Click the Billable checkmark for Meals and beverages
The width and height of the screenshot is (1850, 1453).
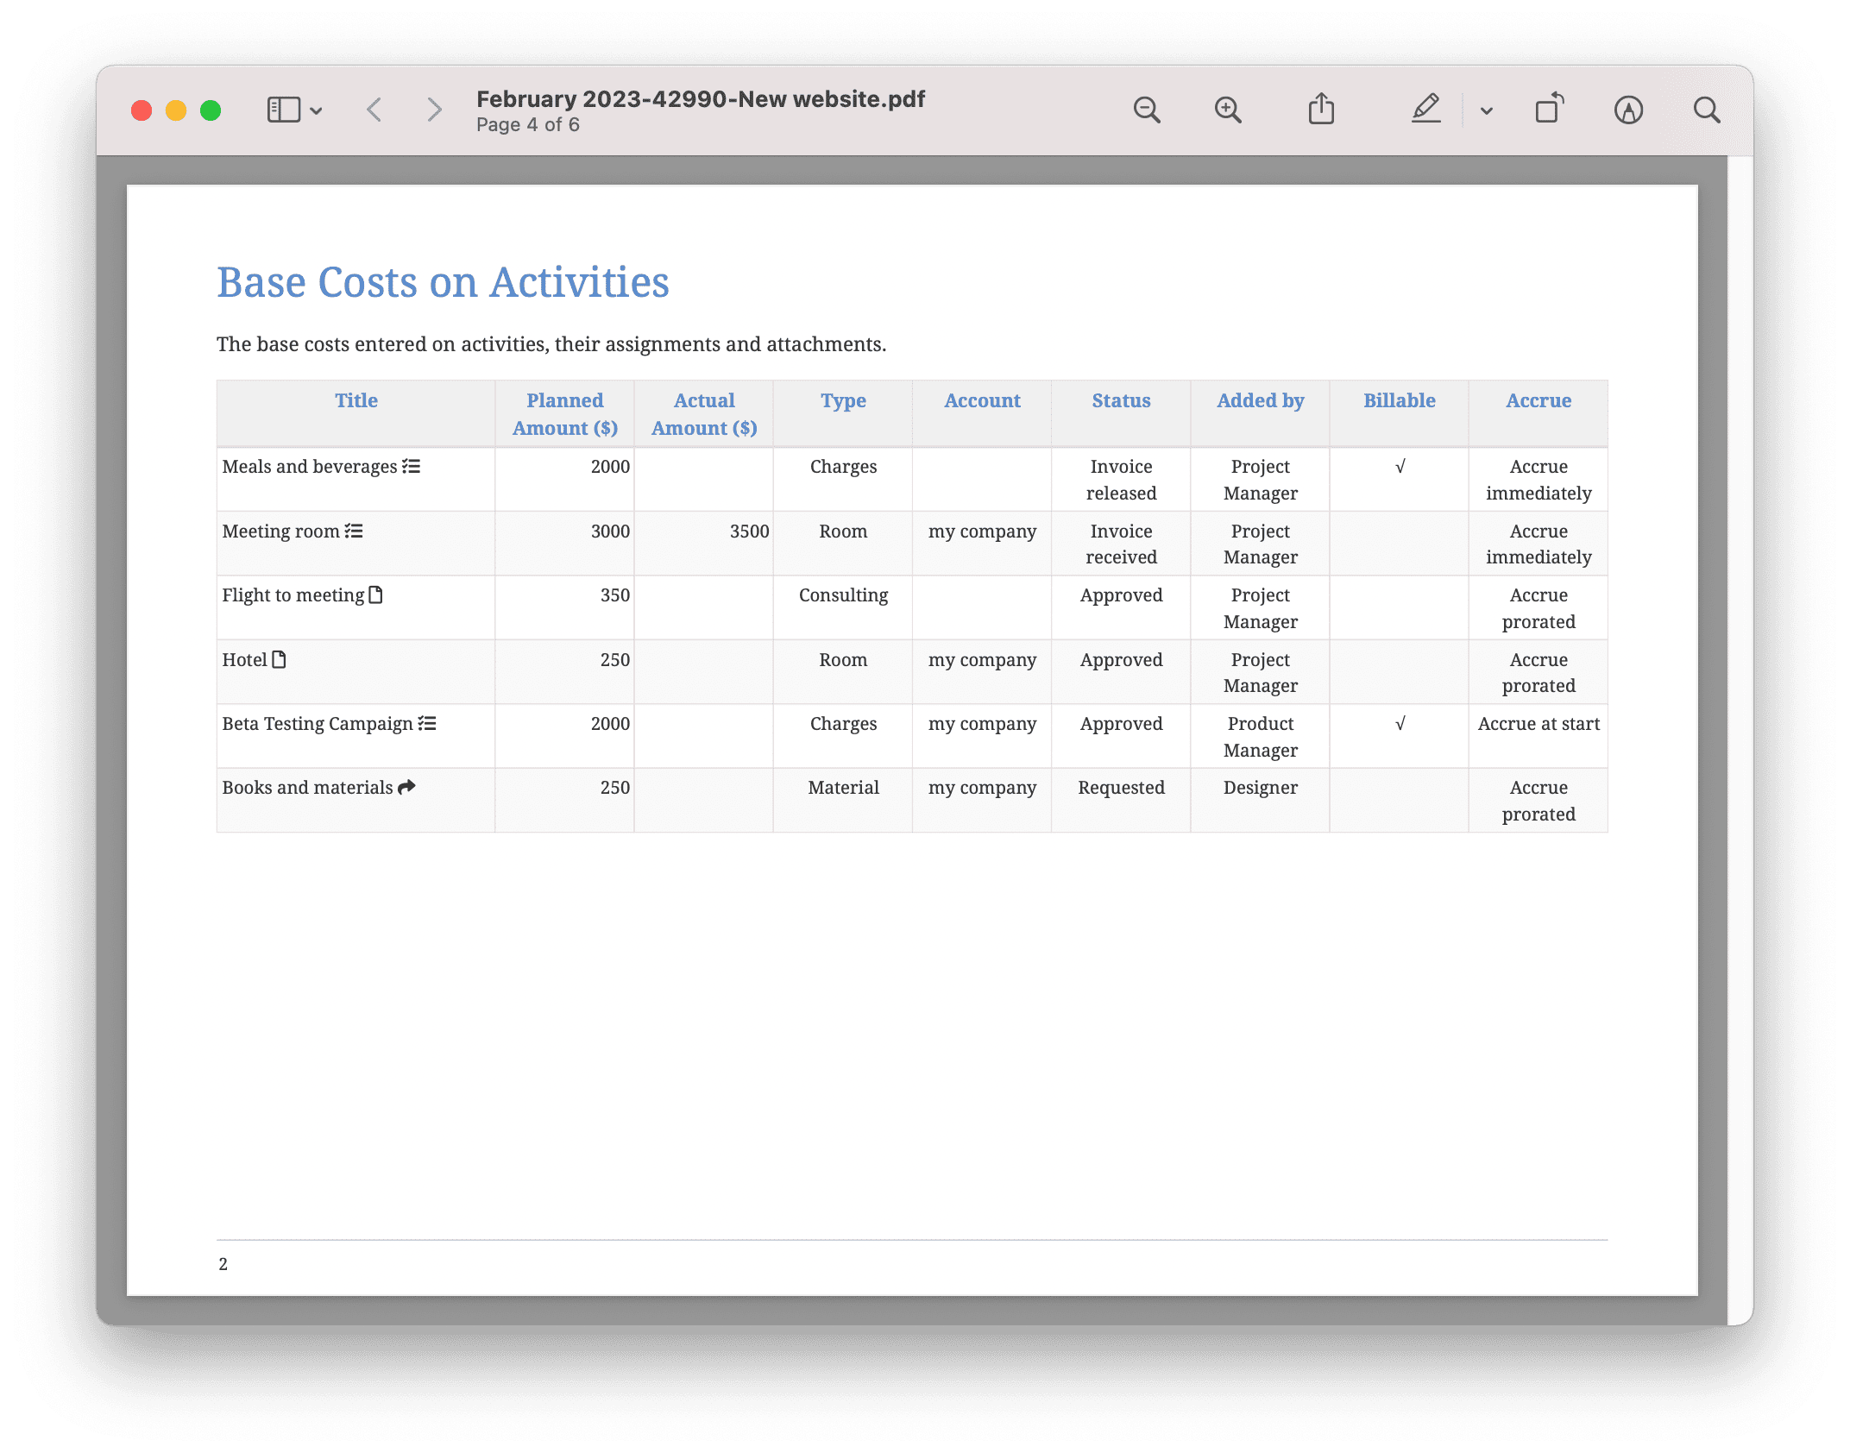(1399, 466)
